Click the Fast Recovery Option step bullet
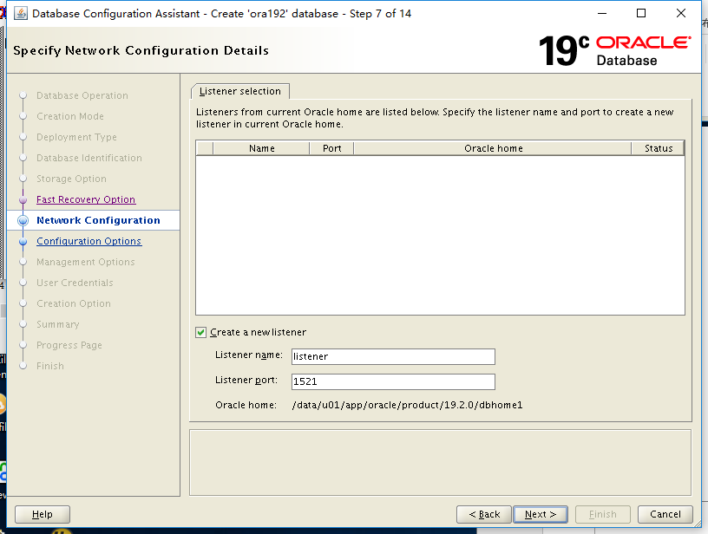 click(x=23, y=199)
